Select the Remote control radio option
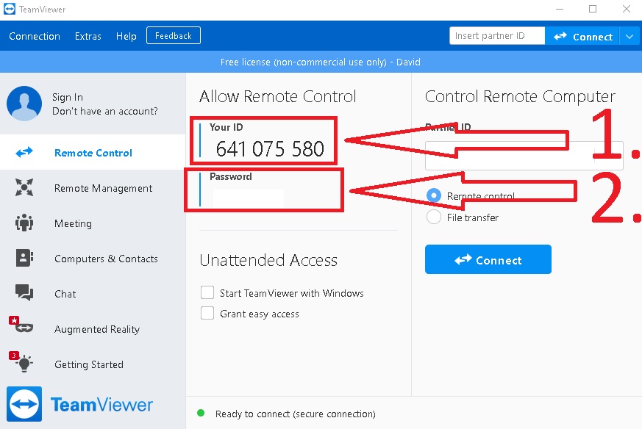 pyautogui.click(x=434, y=195)
